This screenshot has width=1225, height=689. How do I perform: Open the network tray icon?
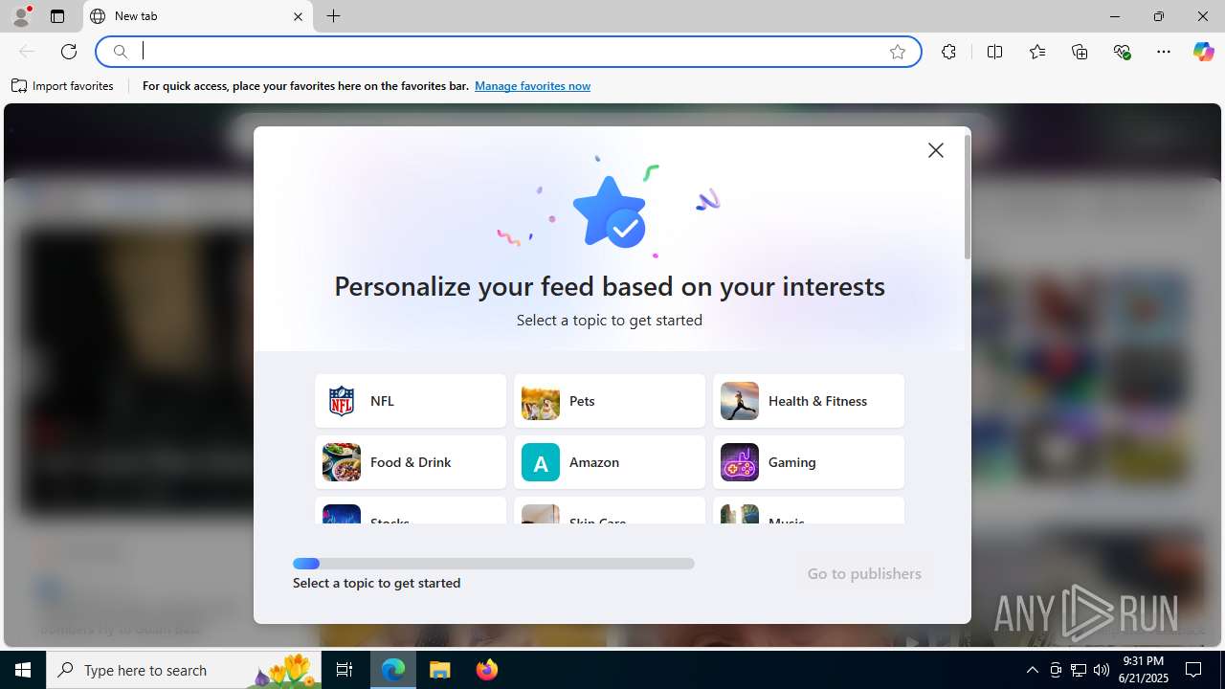pos(1079,670)
